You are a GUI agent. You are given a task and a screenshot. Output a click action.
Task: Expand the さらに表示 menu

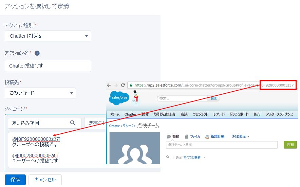pos(241,136)
